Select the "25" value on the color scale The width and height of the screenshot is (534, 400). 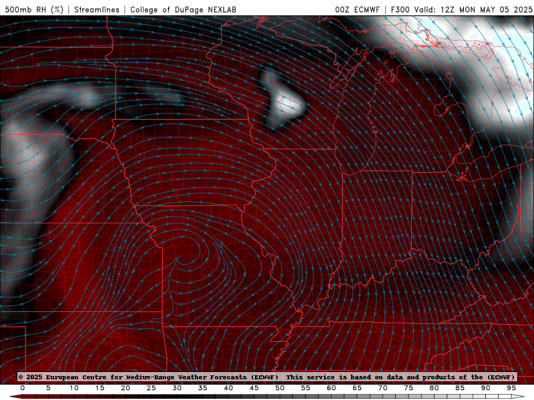152,388
